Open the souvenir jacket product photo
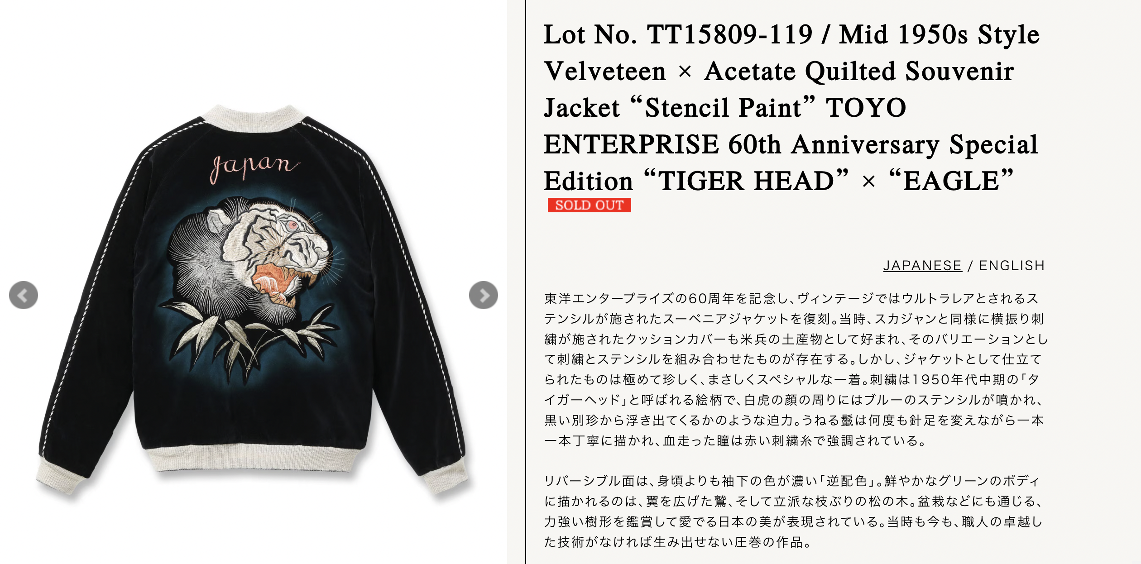 coord(254,299)
